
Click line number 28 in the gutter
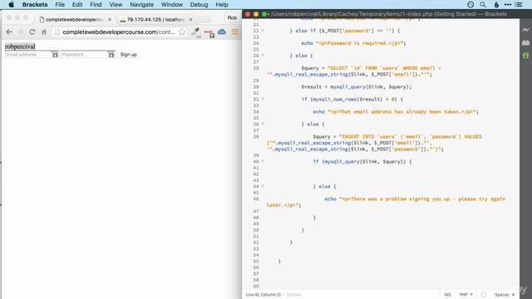point(256,68)
